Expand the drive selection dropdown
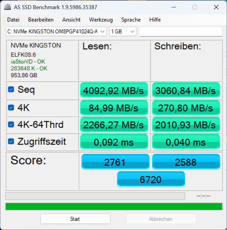Screen dimensions: 227x230 tap(56, 31)
